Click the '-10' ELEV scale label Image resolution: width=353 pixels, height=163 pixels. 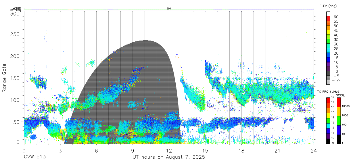click(336, 80)
